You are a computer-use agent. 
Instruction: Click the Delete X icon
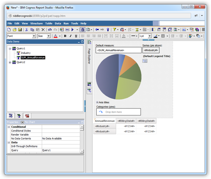(x=43, y=30)
